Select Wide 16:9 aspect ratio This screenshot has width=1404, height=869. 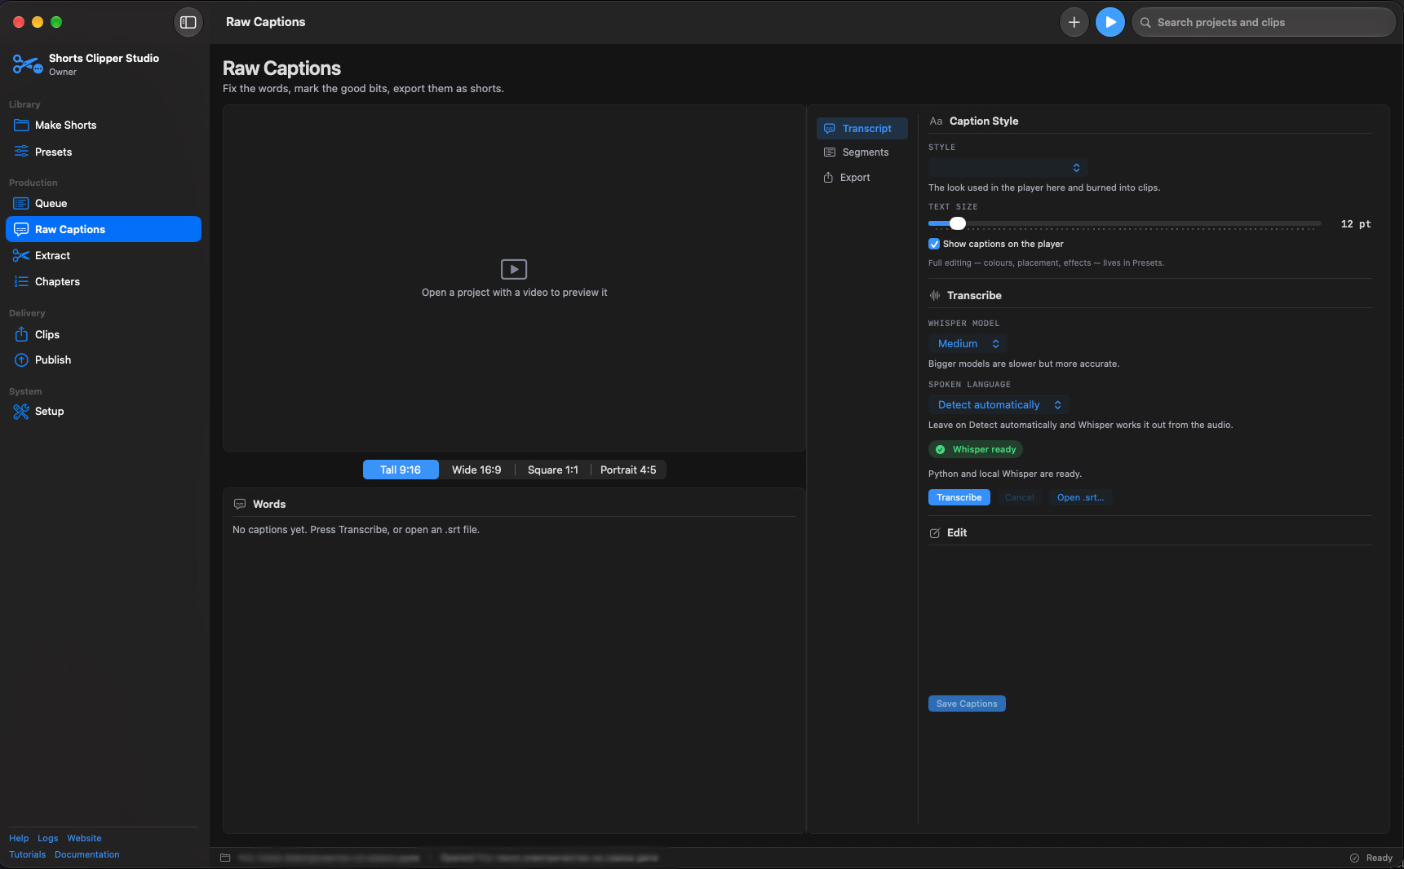pos(476,470)
